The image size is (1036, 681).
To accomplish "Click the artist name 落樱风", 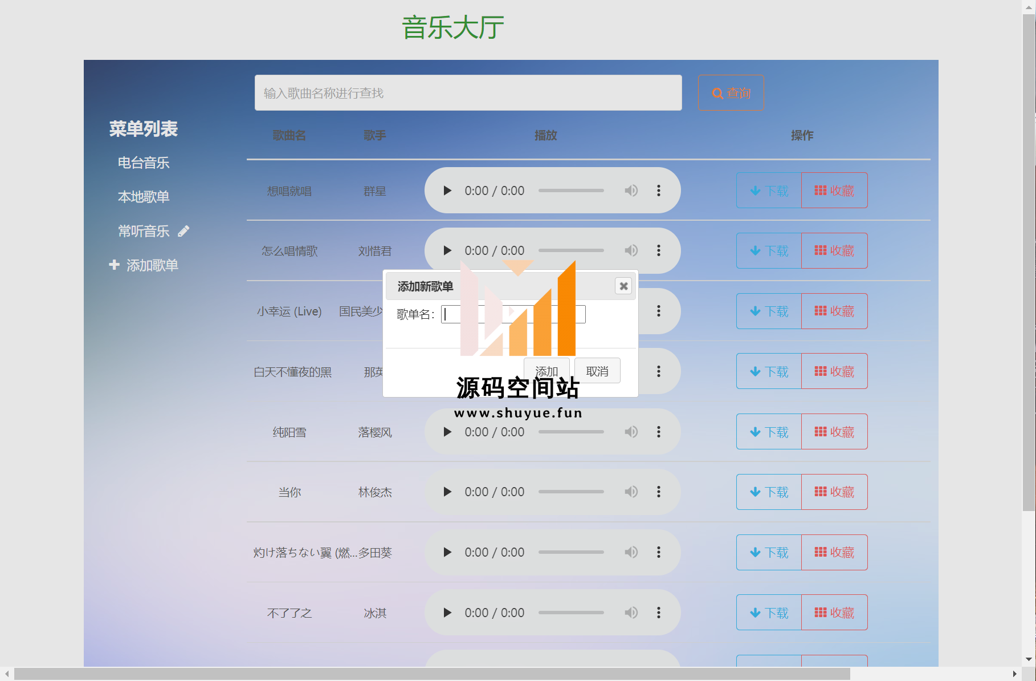I will point(375,432).
